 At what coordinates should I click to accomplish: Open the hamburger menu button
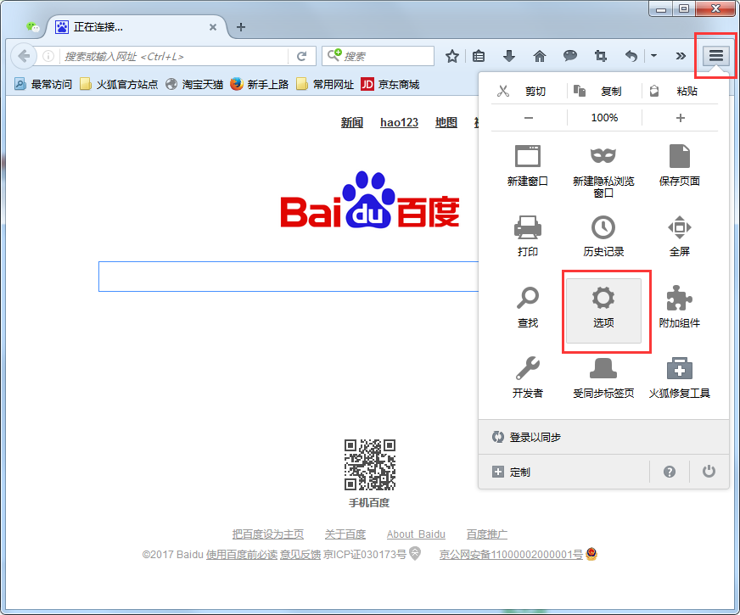click(715, 56)
